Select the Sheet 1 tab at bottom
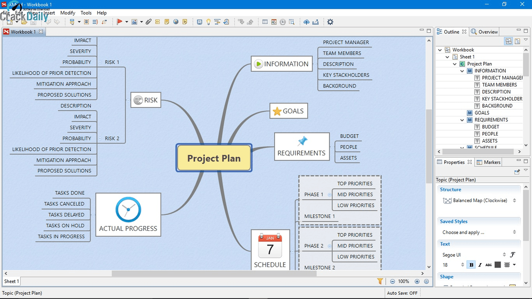Viewport: 532px width, 299px height. (x=12, y=281)
